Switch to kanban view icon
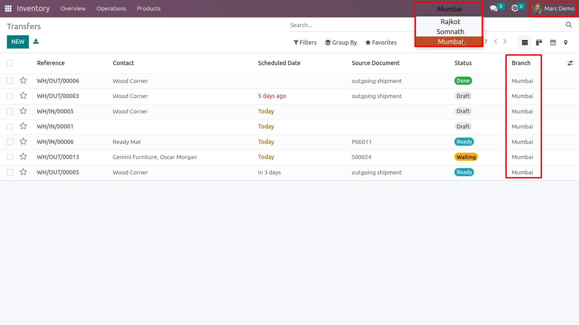579x325 pixels. (539, 42)
